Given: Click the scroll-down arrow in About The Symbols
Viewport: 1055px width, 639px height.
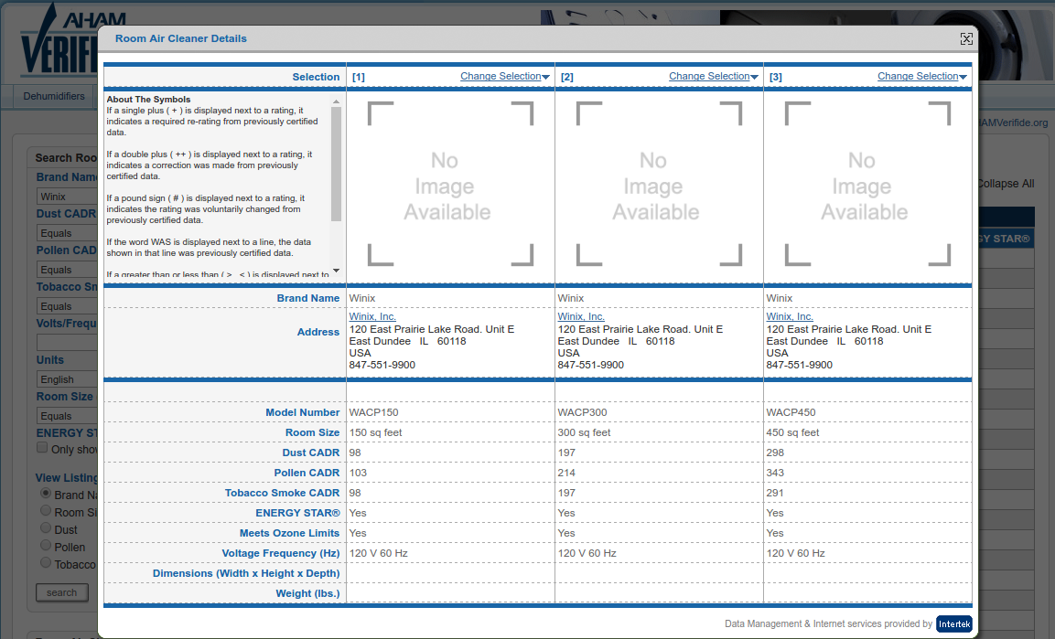Looking at the screenshot, I should [x=336, y=271].
